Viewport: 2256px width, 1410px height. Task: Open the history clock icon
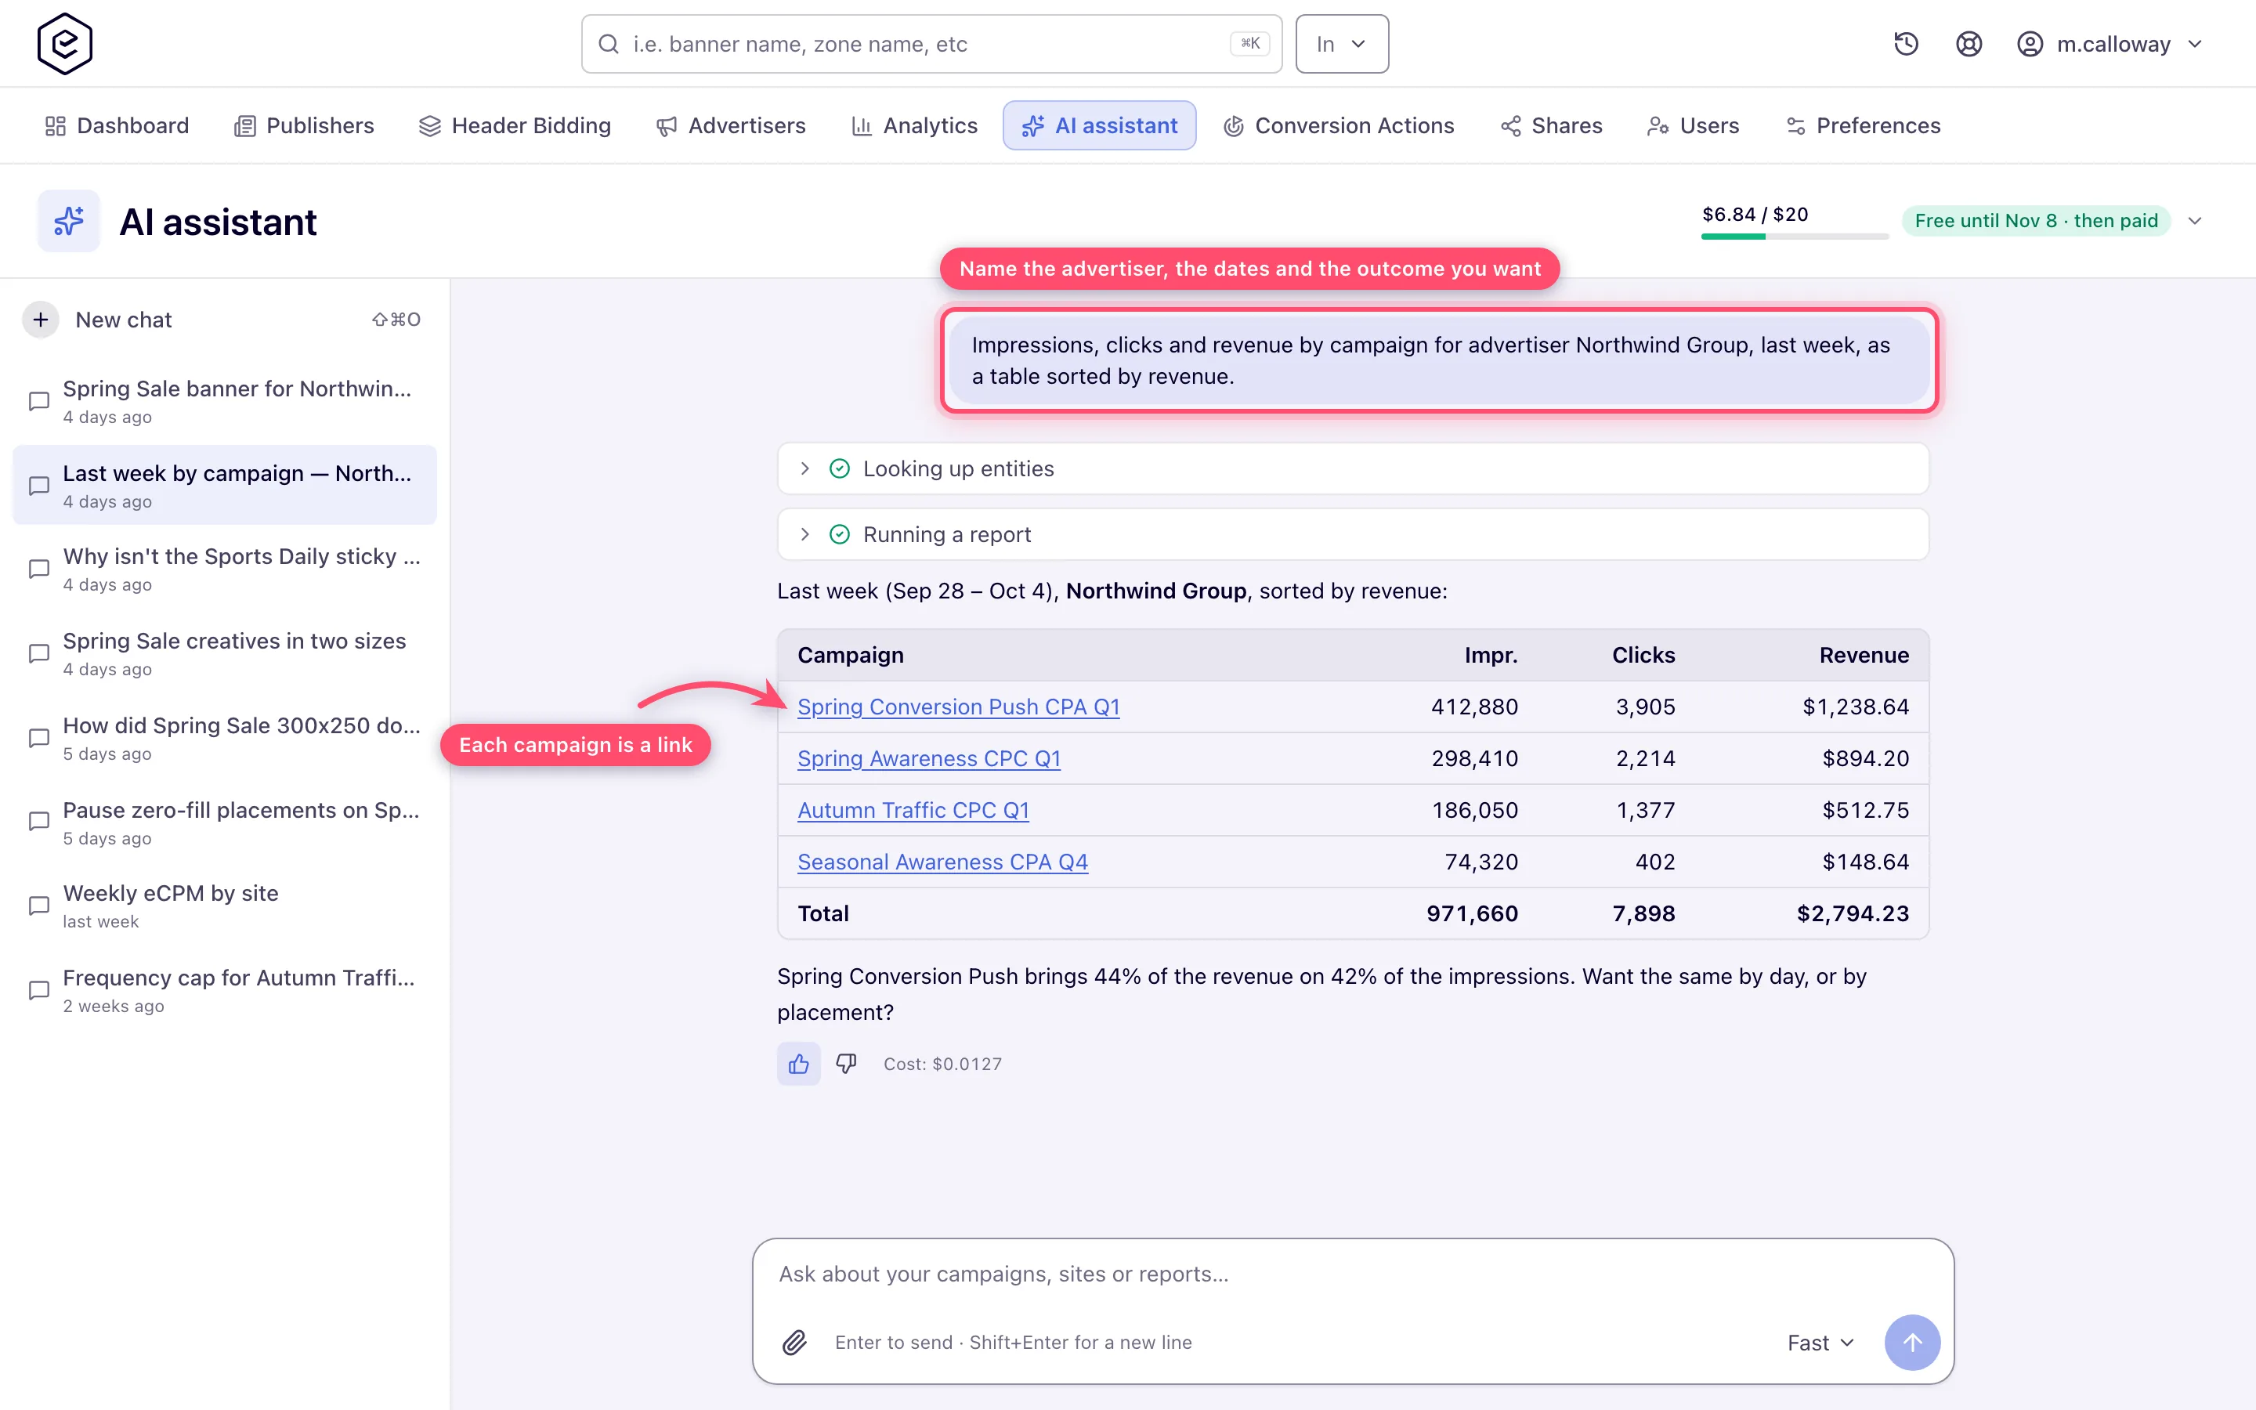point(1906,44)
